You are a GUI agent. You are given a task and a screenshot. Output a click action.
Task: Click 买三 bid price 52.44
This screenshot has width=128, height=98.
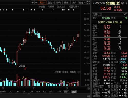pos(107,44)
